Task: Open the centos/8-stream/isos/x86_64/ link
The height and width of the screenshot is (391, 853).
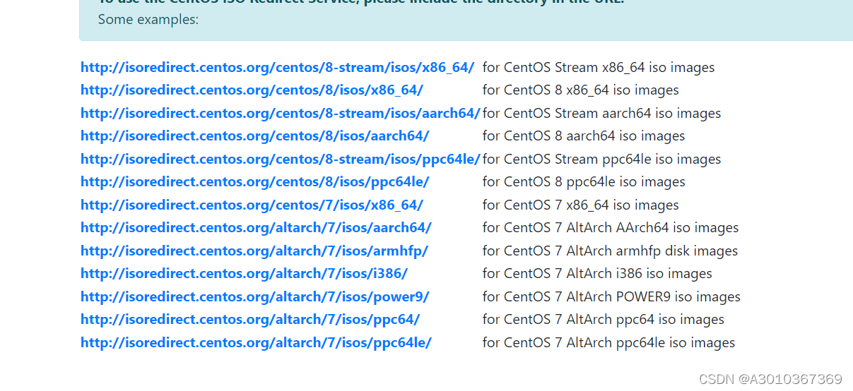Action: 277,68
